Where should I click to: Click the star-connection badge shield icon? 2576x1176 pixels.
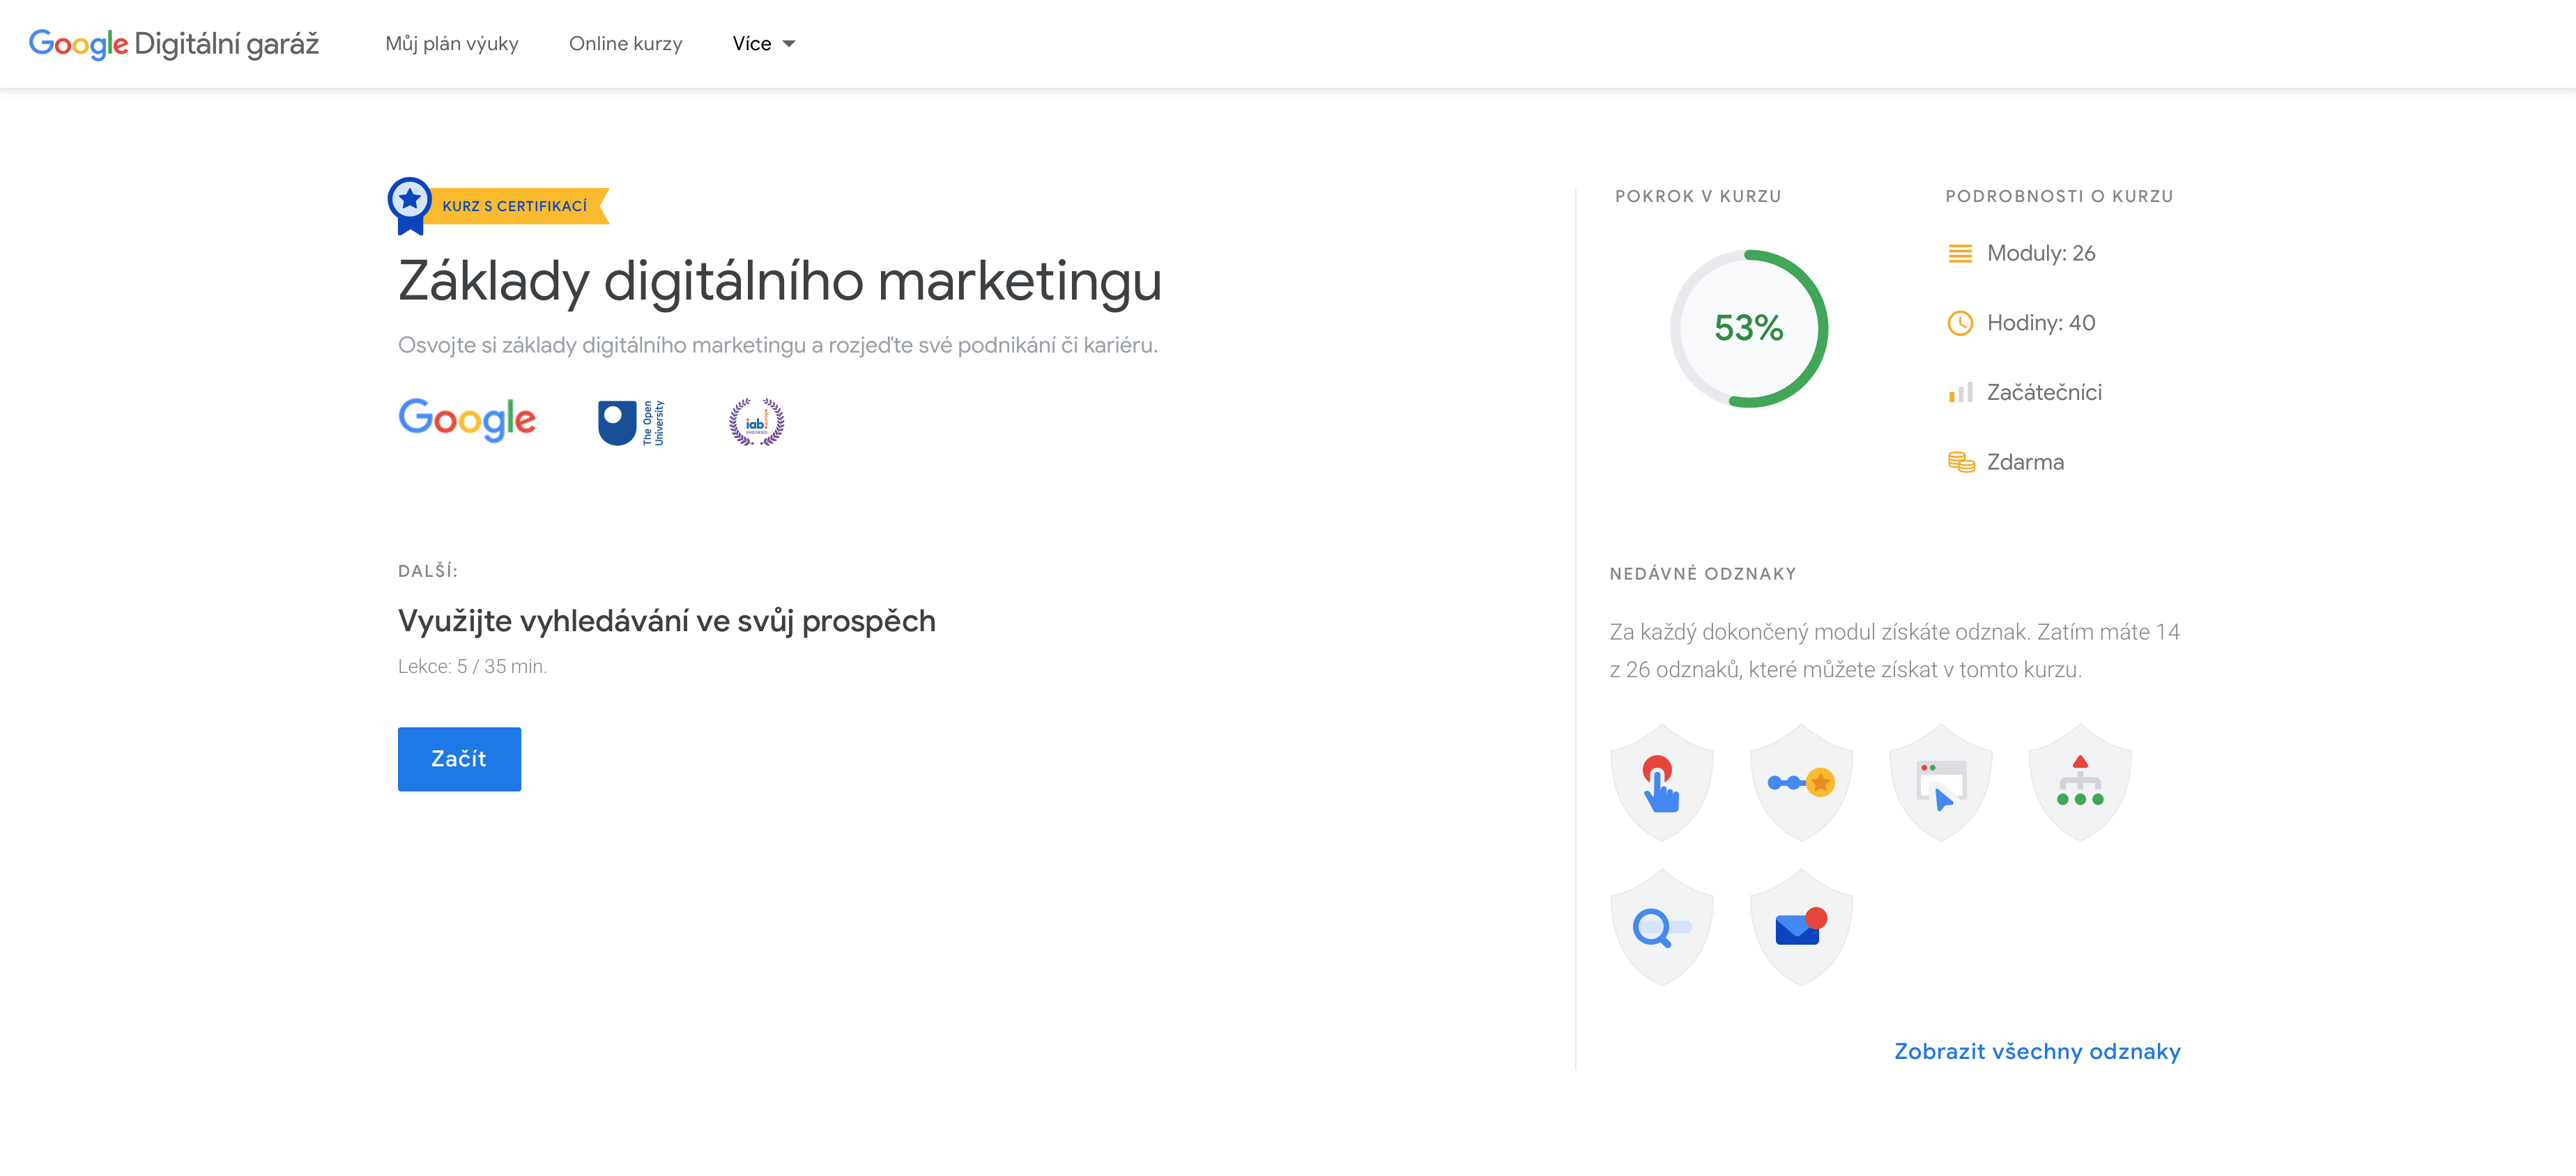tap(1801, 782)
